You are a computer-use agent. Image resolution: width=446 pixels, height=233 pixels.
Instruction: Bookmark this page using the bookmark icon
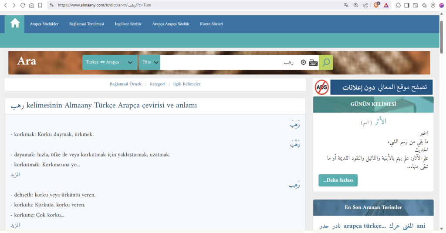point(40,5)
